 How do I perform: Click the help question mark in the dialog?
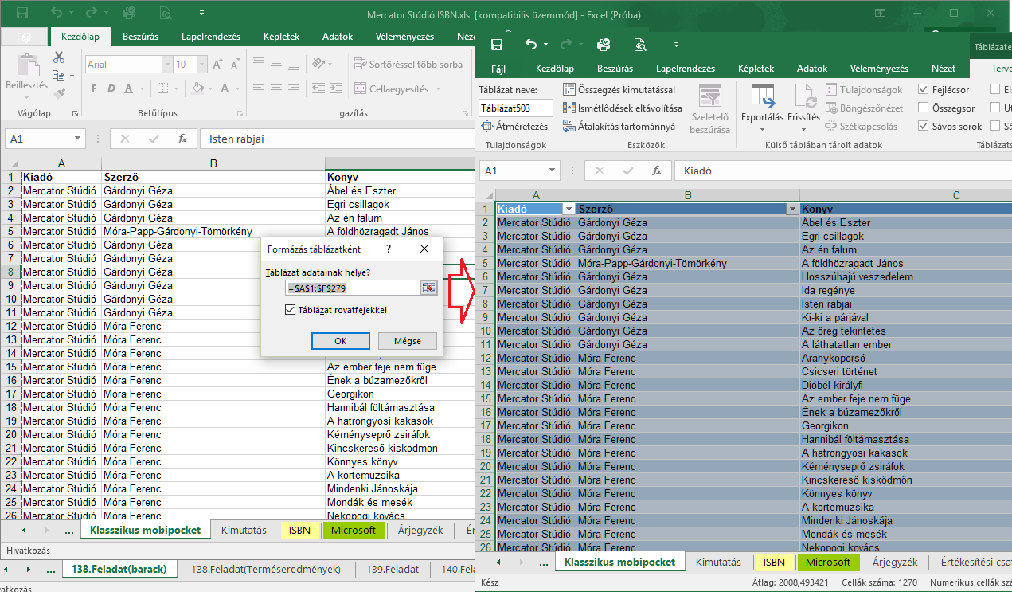coord(389,249)
